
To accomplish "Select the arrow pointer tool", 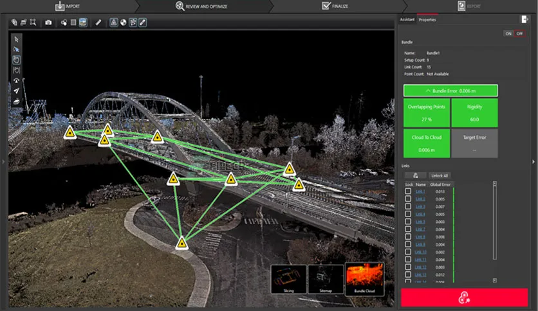I will [16, 39].
